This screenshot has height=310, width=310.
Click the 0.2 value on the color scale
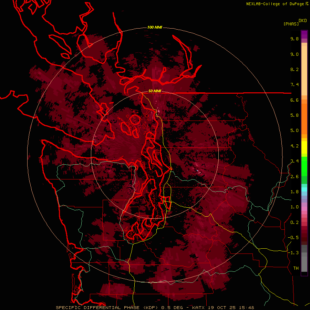pos(294,223)
